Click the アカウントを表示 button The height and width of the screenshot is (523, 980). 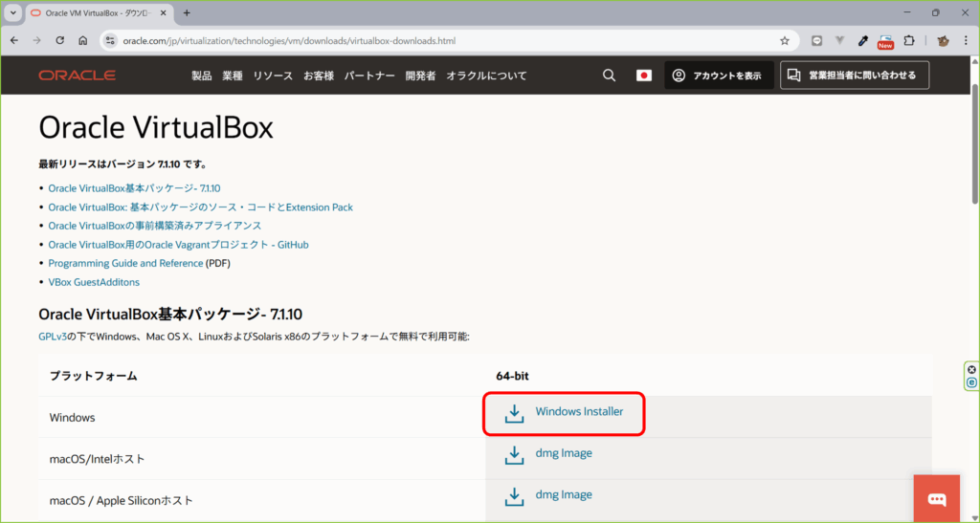[x=720, y=76]
